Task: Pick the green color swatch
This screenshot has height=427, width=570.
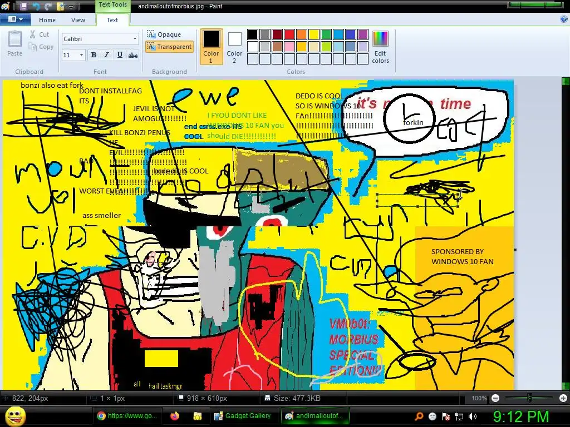Action: (x=326, y=34)
